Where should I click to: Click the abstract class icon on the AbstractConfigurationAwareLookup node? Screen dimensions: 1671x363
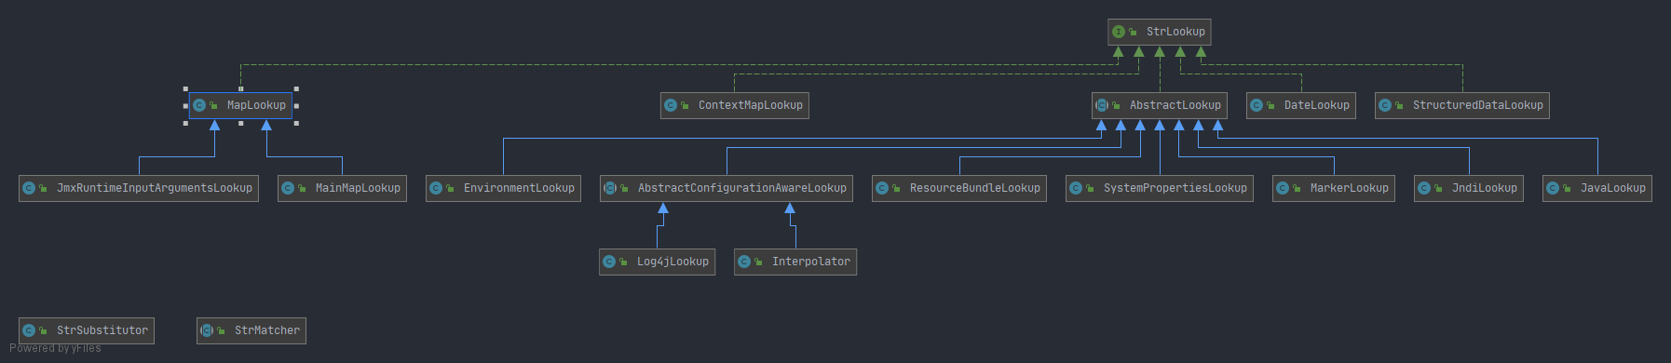(610, 188)
